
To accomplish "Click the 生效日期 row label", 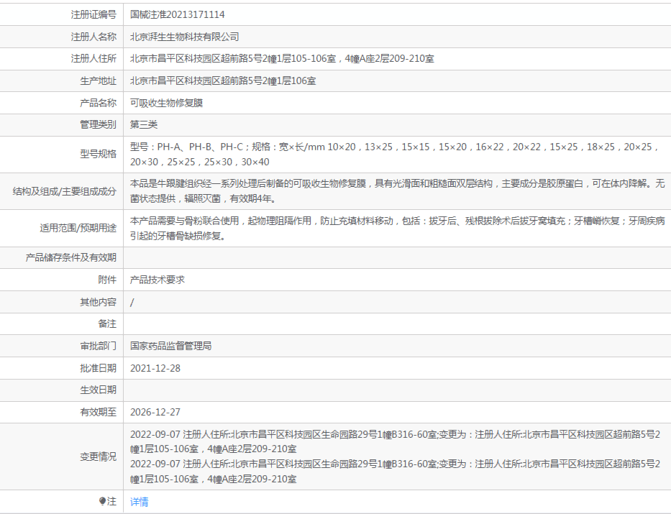I will pyautogui.click(x=99, y=390).
